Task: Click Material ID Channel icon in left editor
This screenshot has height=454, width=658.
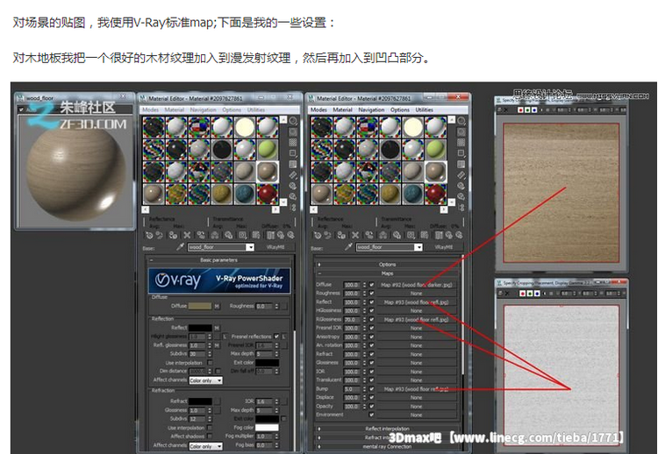Action: [x=242, y=235]
